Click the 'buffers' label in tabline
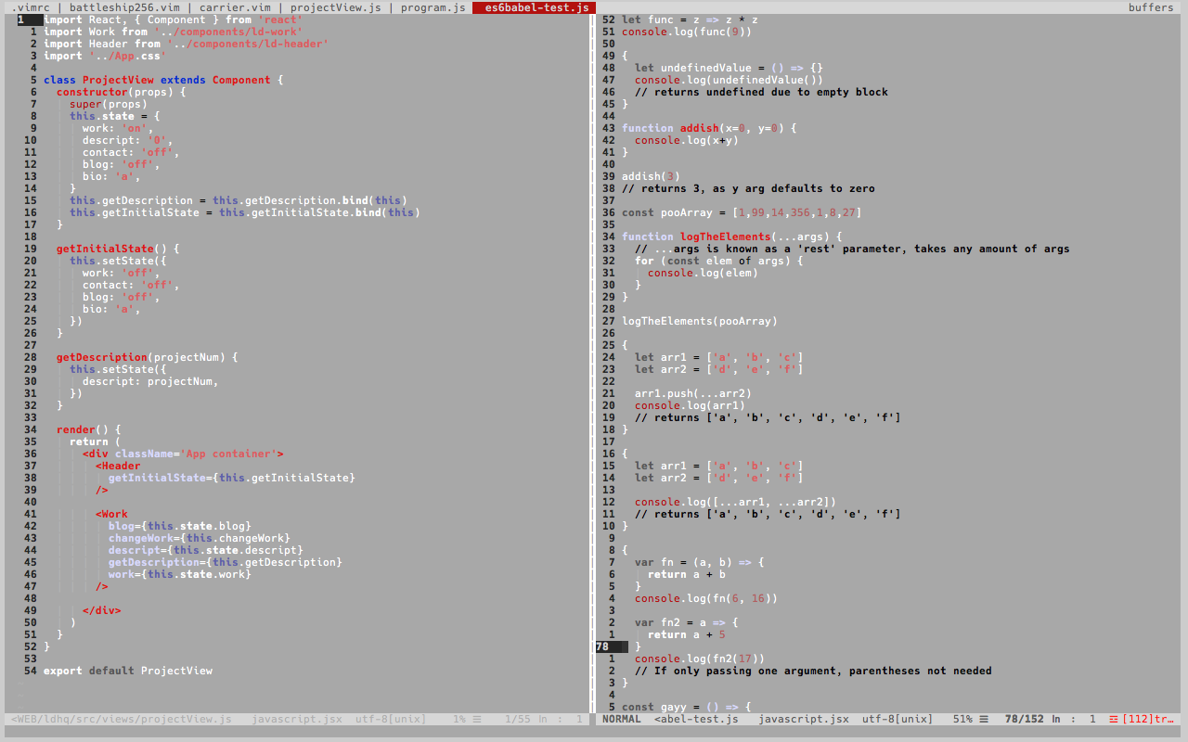The image size is (1188, 742). point(1151,7)
